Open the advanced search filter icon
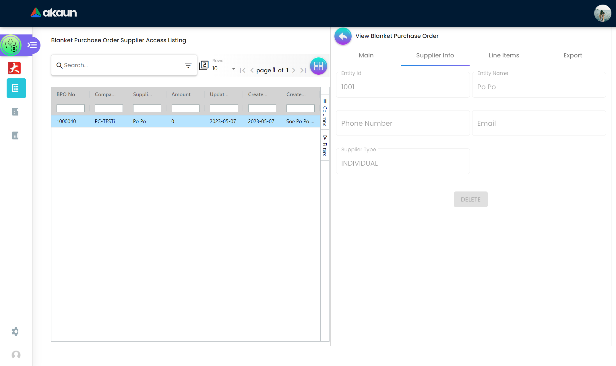The image size is (616, 366). [188, 66]
